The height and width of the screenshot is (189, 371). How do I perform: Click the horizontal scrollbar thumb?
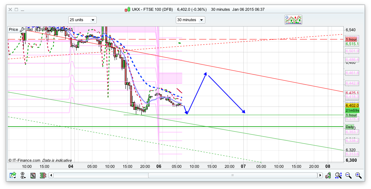click(232, 175)
